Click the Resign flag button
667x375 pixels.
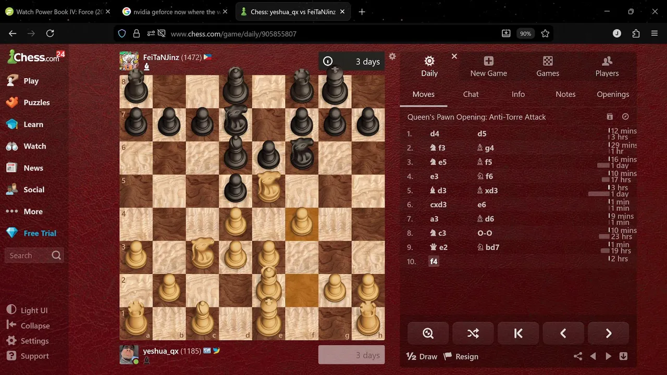click(461, 357)
